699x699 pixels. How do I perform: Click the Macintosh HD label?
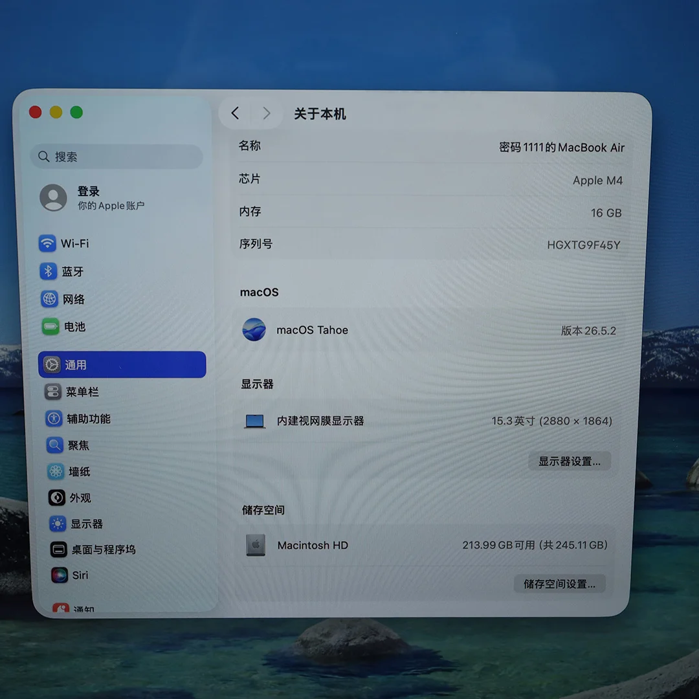(313, 545)
